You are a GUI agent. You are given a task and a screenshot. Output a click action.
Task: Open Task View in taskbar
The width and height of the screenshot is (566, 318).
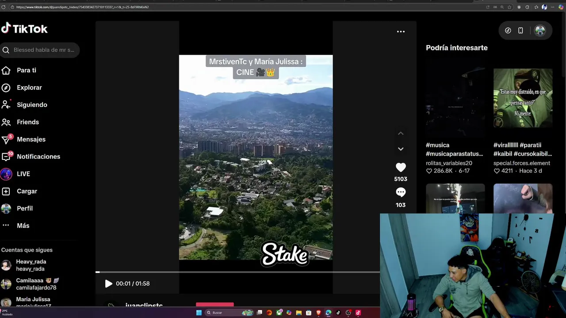coord(260,313)
